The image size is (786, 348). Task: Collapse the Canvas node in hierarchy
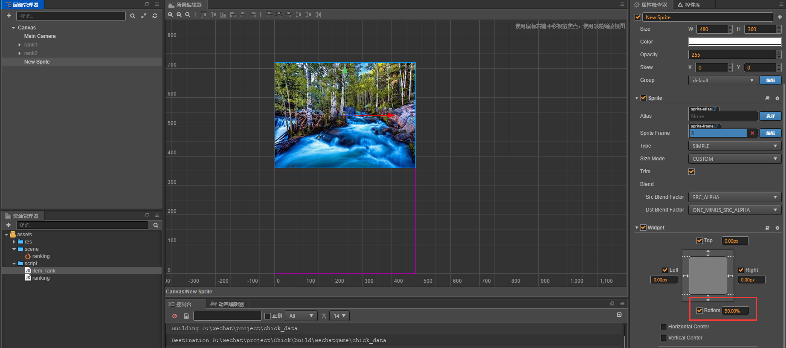click(x=13, y=28)
